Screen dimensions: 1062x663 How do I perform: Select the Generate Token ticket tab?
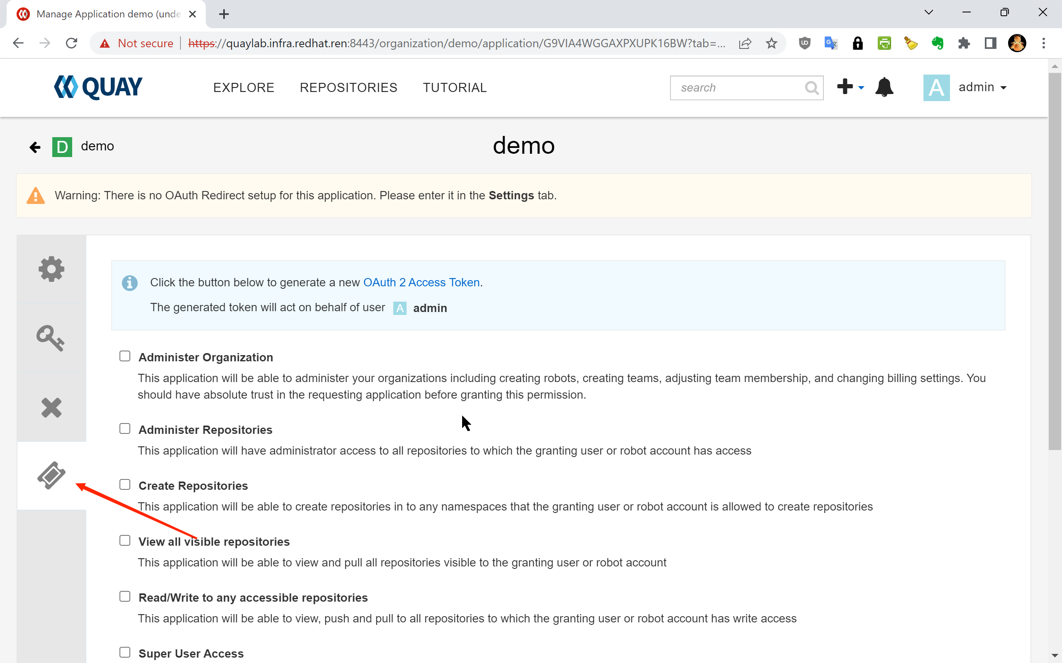click(x=51, y=476)
